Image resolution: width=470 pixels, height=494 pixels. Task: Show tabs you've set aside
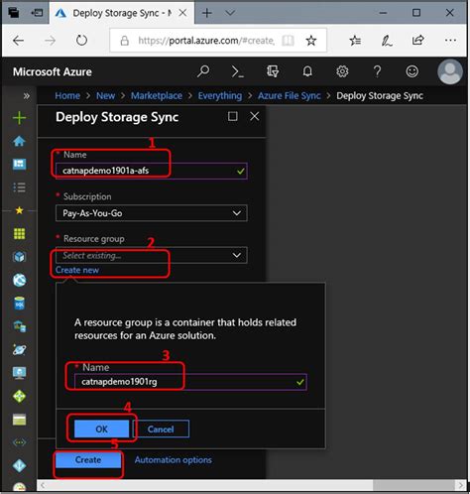pyautogui.click(x=14, y=13)
